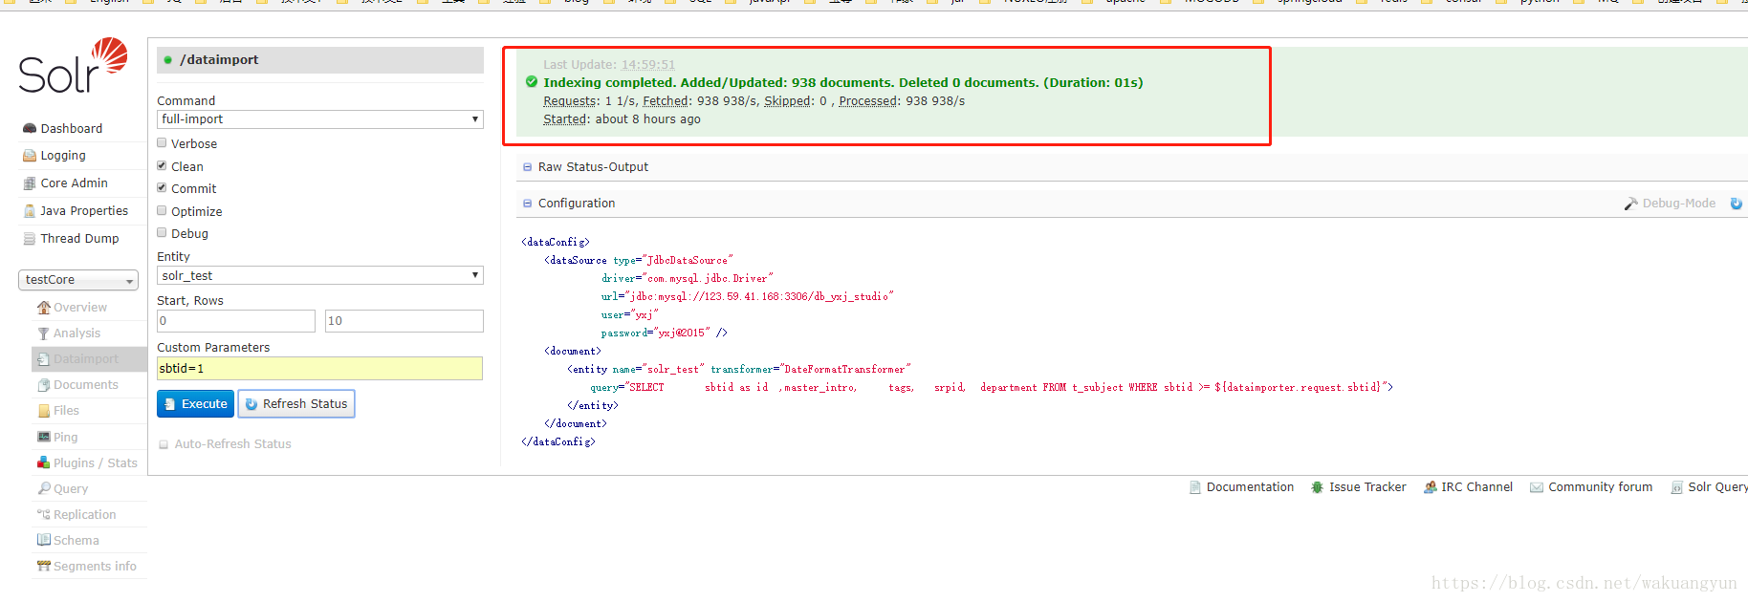Open the testCore core selector
Screen dimensions: 1748x602
point(78,280)
